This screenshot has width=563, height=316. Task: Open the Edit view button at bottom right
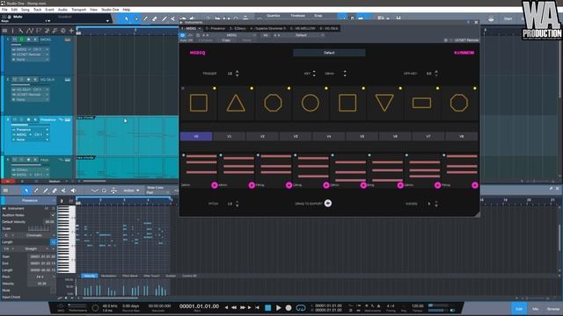click(519, 308)
